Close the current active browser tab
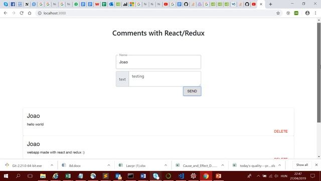321x181 pixels. pos(261,4)
